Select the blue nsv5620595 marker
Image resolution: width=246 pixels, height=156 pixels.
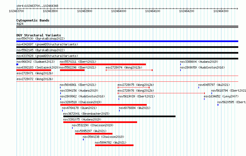218,105
